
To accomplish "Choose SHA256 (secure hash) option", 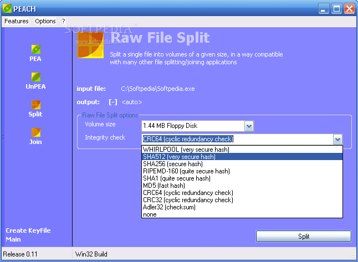I will point(242,164).
